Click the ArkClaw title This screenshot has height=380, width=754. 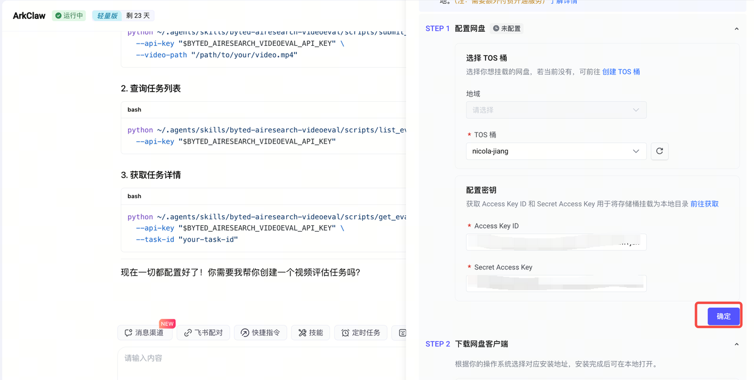29,16
